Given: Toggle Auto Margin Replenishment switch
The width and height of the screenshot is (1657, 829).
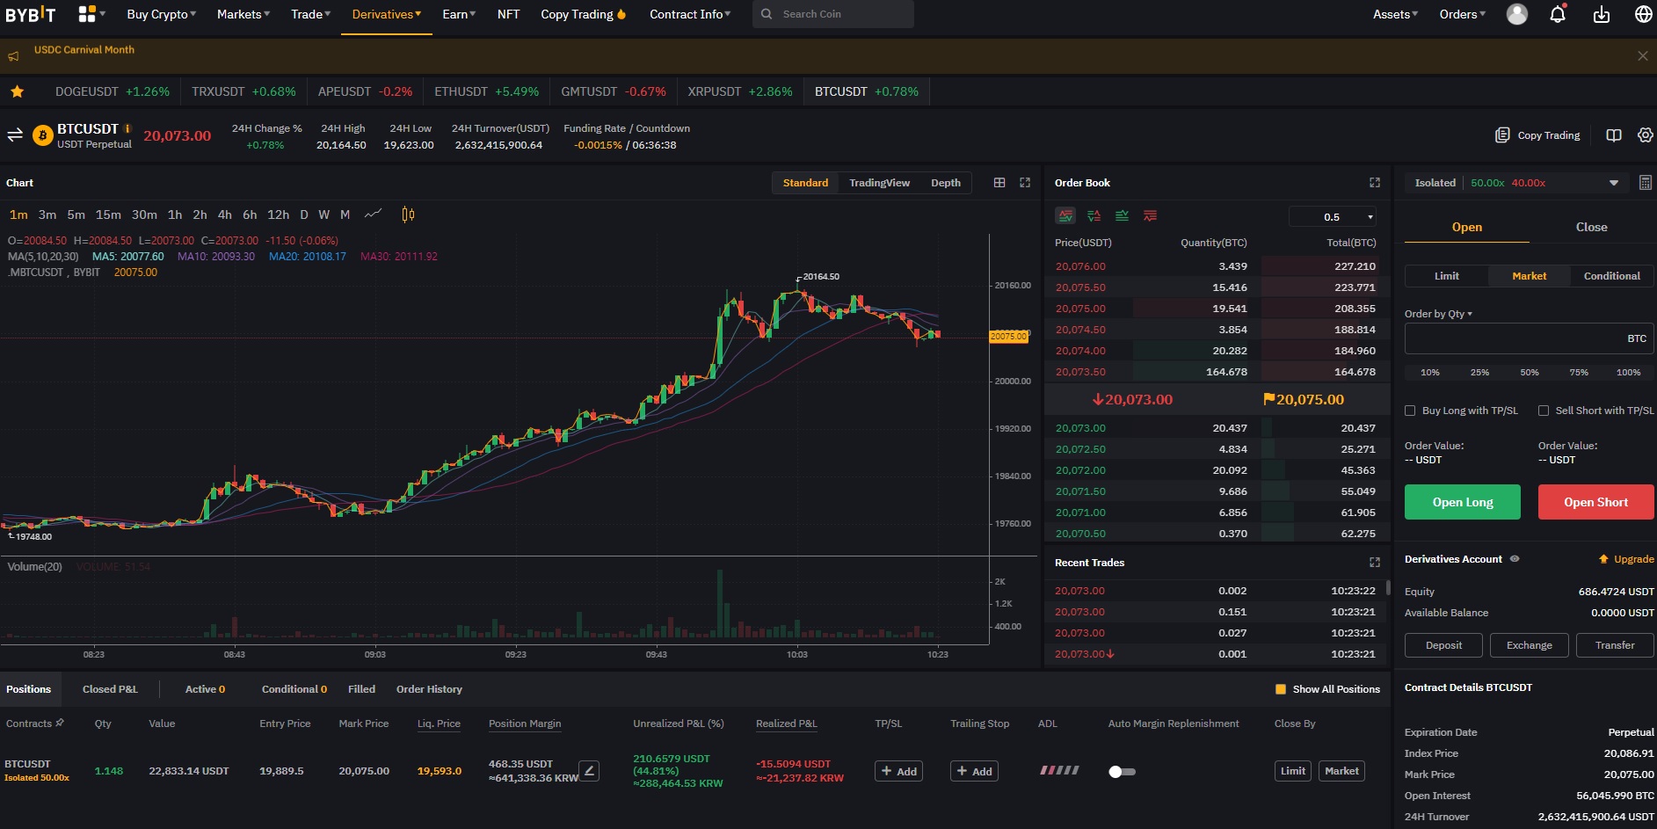Looking at the screenshot, I should click(x=1122, y=772).
